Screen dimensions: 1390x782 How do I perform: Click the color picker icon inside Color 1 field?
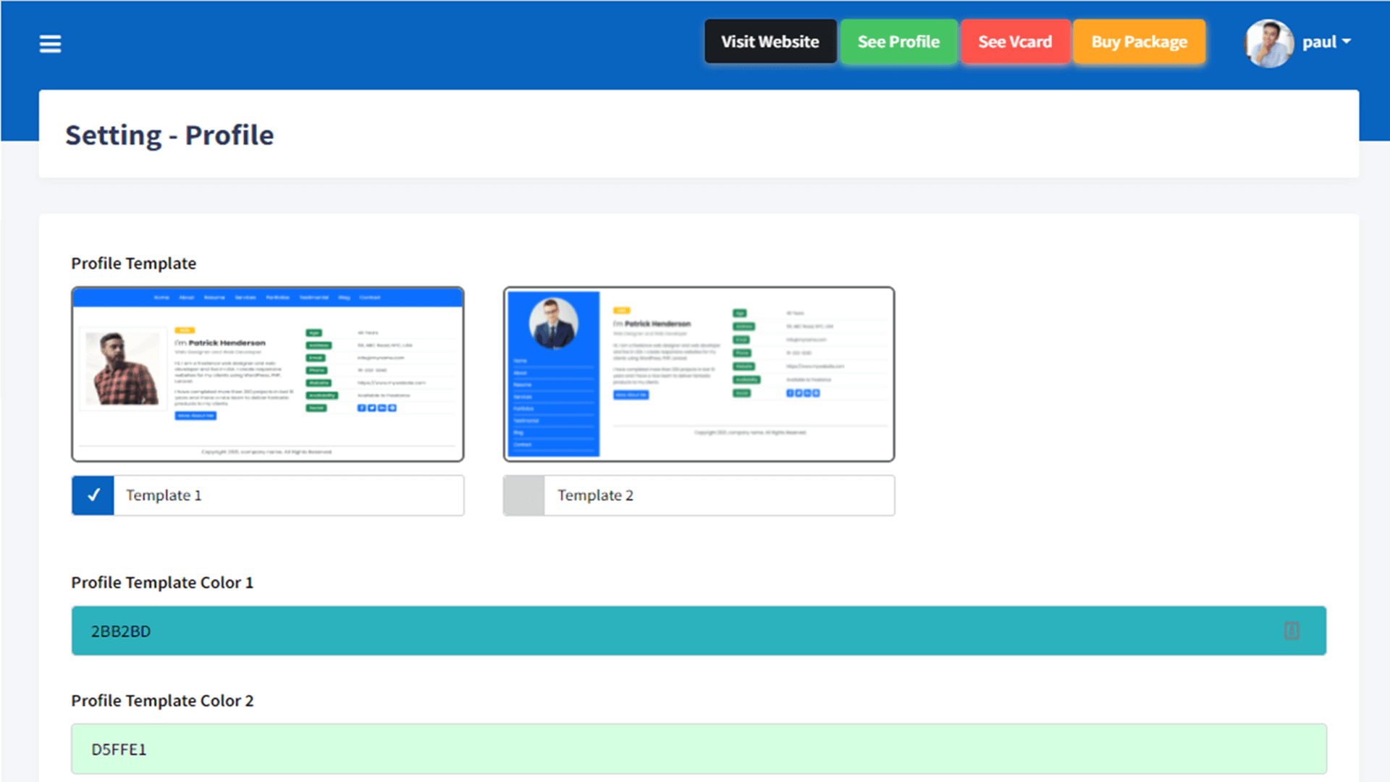[1292, 631]
